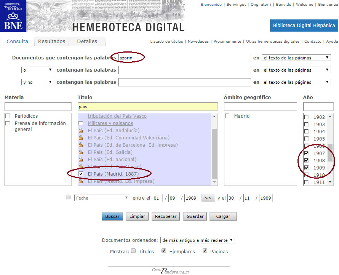Open Biblioteca Digital Hispánica button
This screenshot has width=339, height=275.
tap(304, 25)
